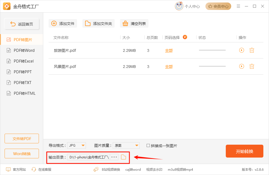Click the VIP badge beside 页码选择
Image resolution: width=269 pixels, height=175 pixels.
185,37
